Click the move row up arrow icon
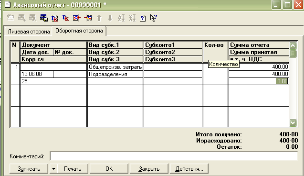Viewport: 304px width, 176px height. click(x=99, y=18)
